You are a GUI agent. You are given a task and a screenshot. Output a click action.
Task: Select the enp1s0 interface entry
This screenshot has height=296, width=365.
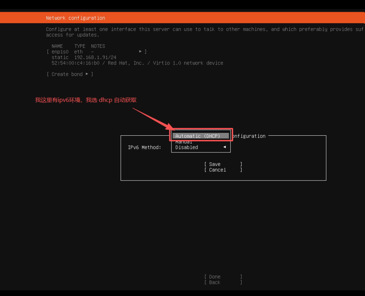(60, 51)
